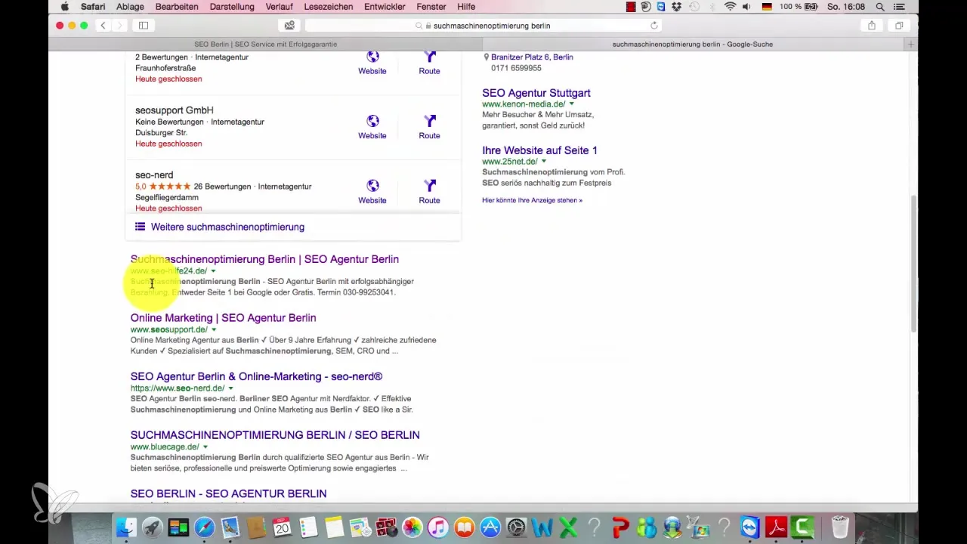Image resolution: width=967 pixels, height=544 pixels.
Task: Open the volume control in menu bar
Action: pos(748,7)
